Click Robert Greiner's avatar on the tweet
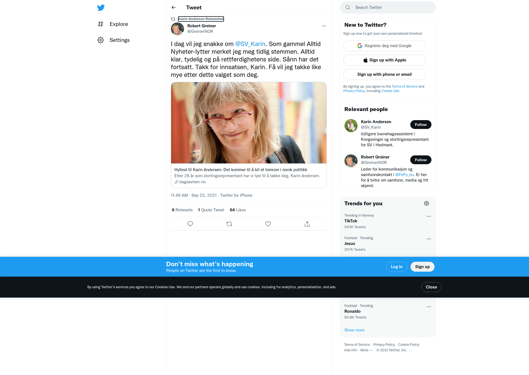 pos(177,29)
